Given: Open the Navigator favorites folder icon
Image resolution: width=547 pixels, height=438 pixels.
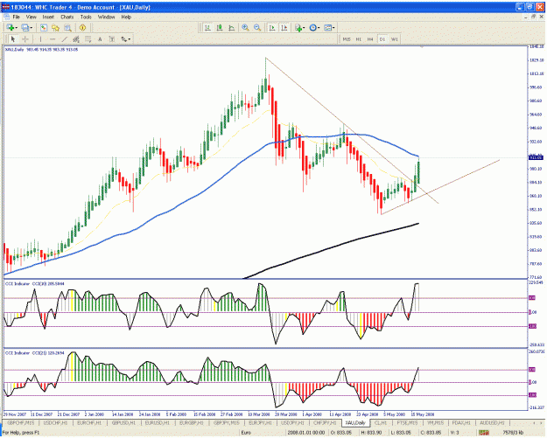Looking at the screenshot, I should [x=55, y=27].
